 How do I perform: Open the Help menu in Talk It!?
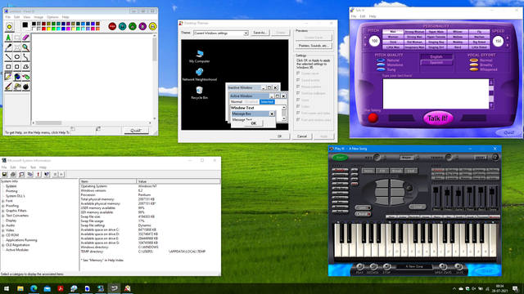373,16
